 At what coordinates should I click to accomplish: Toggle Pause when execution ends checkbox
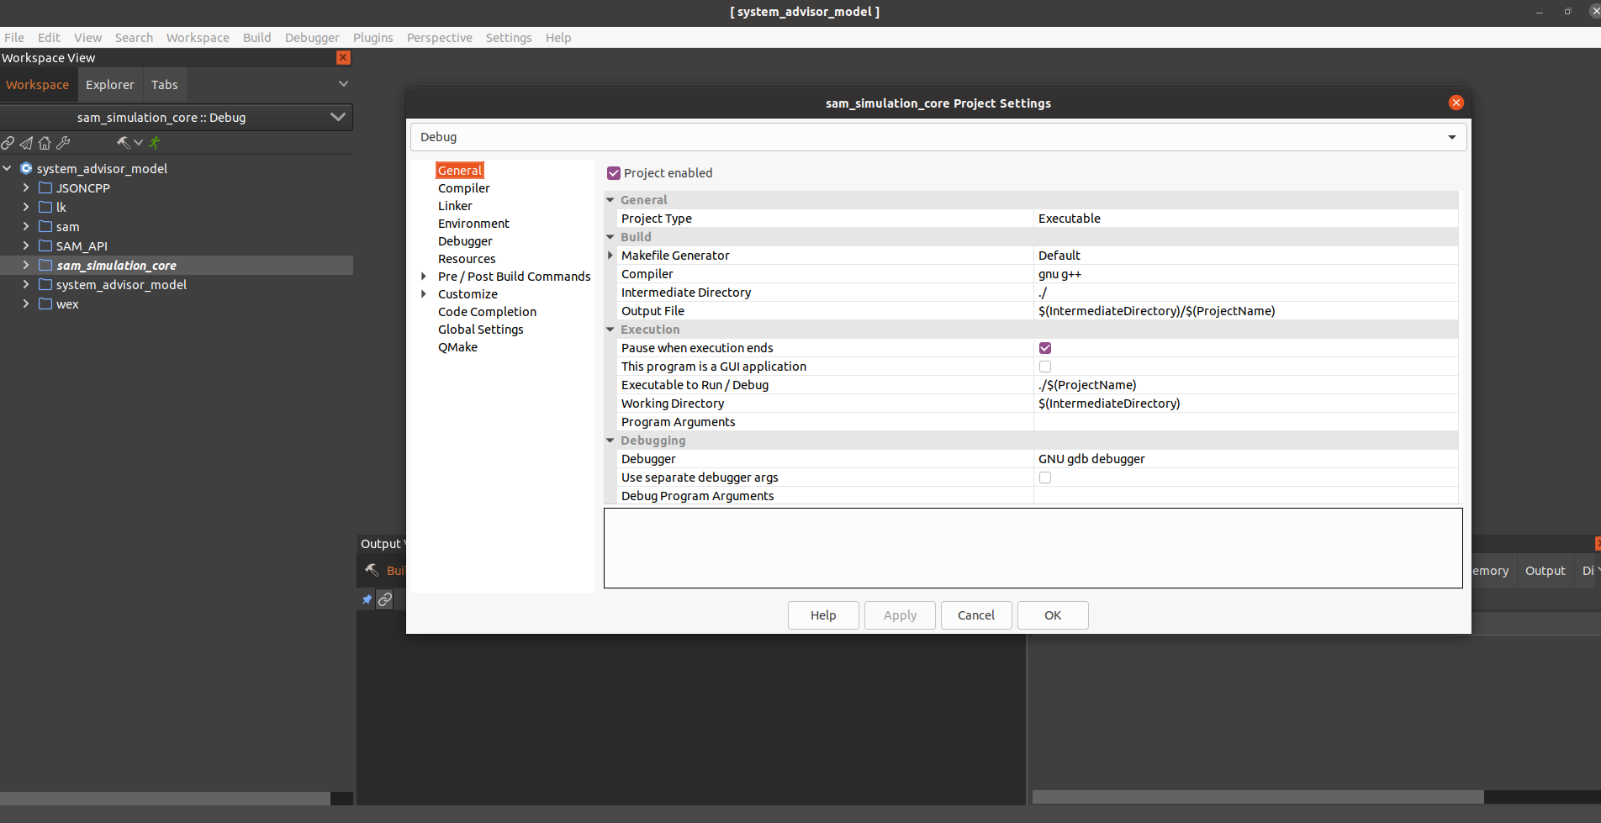1045,348
